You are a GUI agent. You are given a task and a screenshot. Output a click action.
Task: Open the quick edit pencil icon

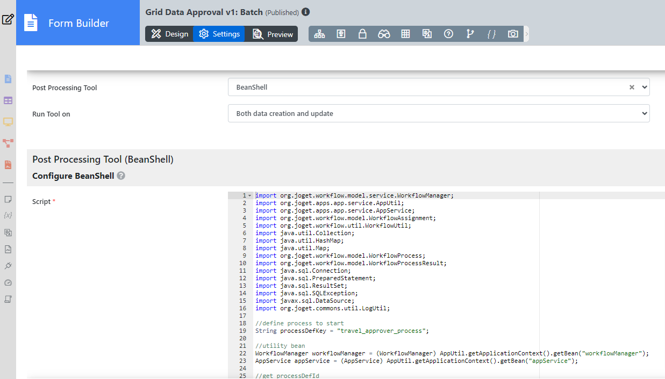(x=8, y=20)
